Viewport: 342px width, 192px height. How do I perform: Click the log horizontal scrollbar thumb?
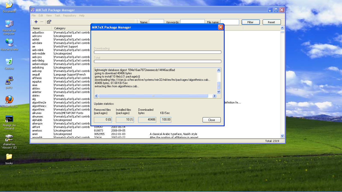[153, 96]
